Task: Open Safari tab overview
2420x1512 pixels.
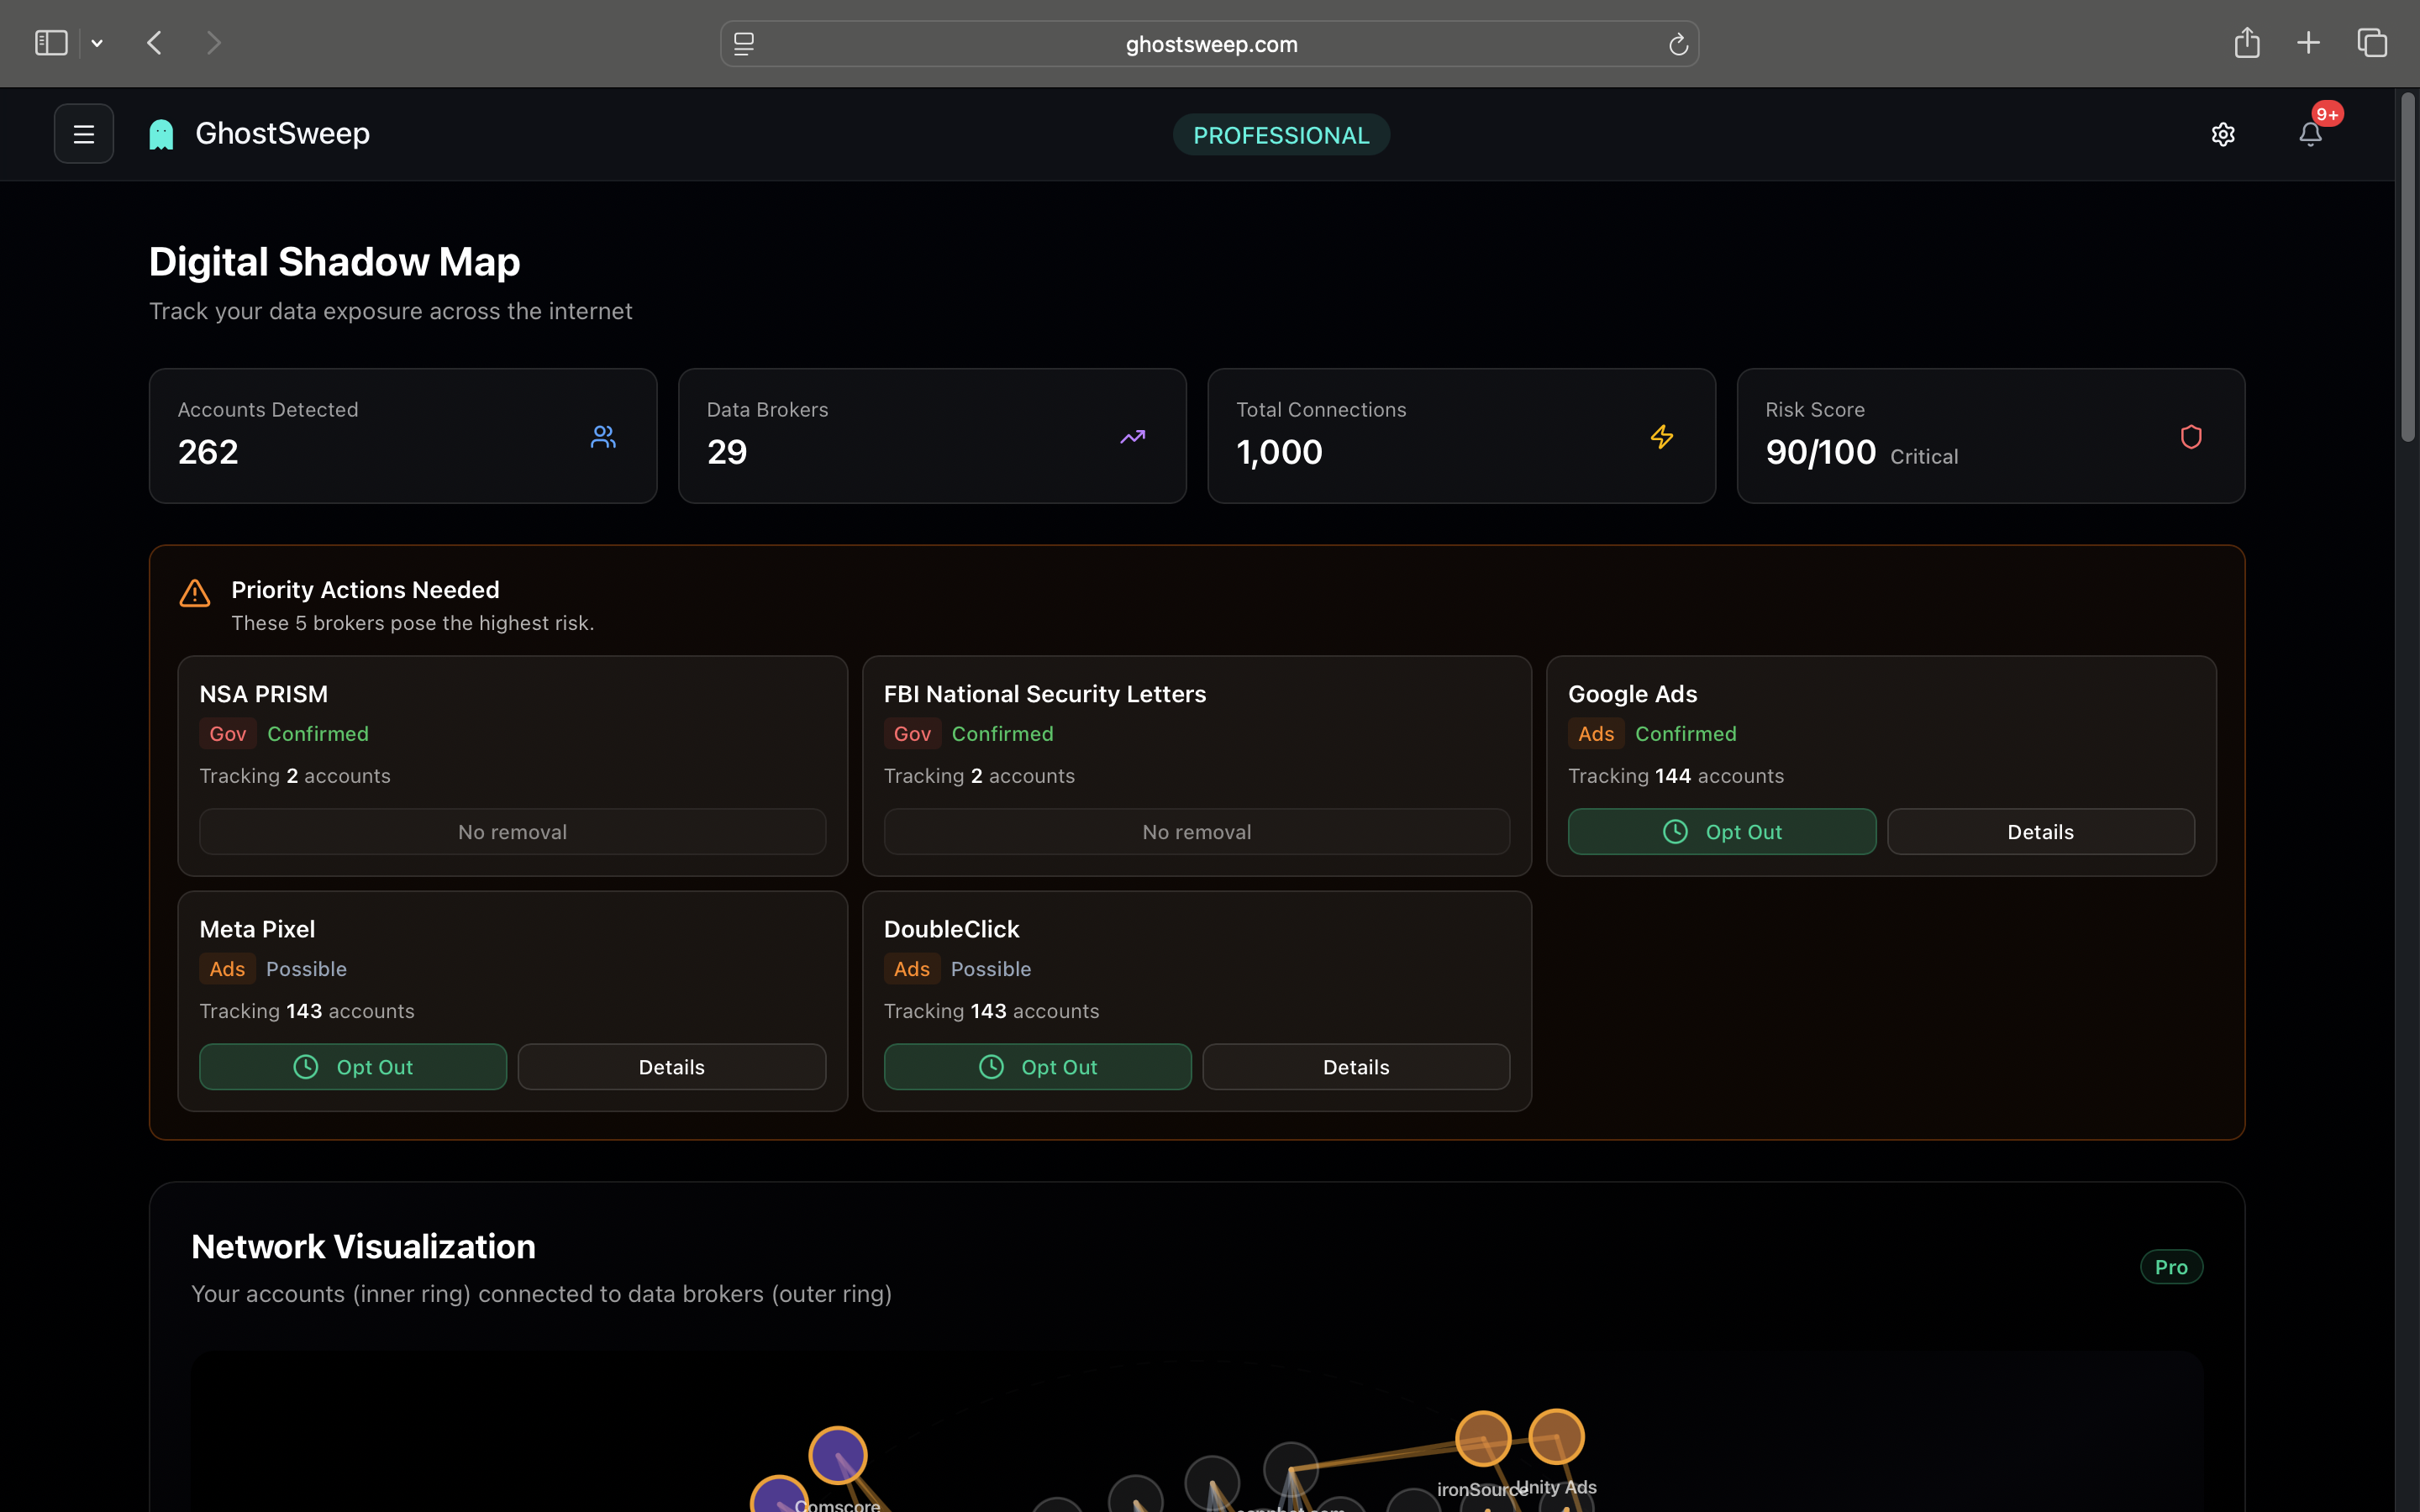Action: pos(2372,43)
